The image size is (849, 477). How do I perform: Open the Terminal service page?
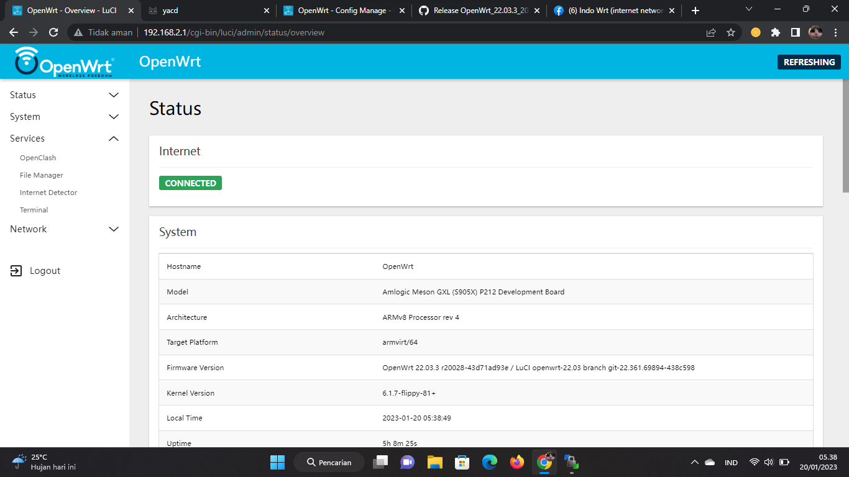coord(34,209)
